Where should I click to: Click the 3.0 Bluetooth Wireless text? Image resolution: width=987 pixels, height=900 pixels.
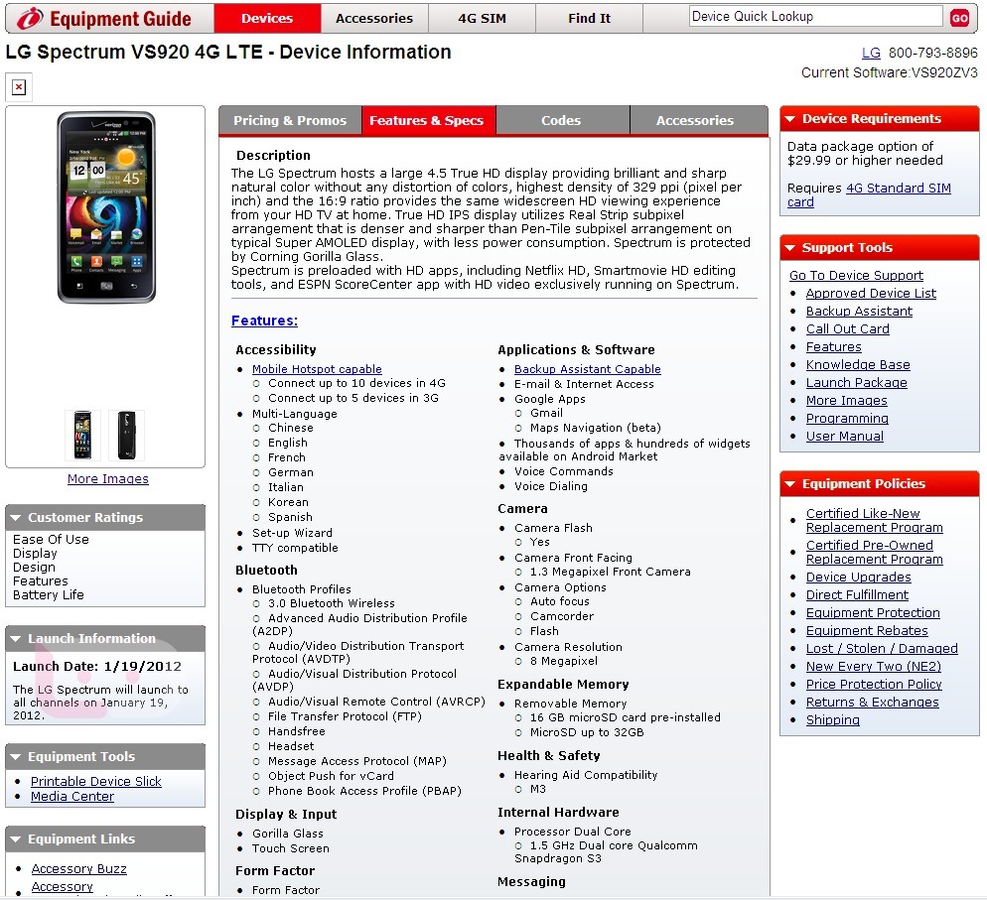(332, 603)
